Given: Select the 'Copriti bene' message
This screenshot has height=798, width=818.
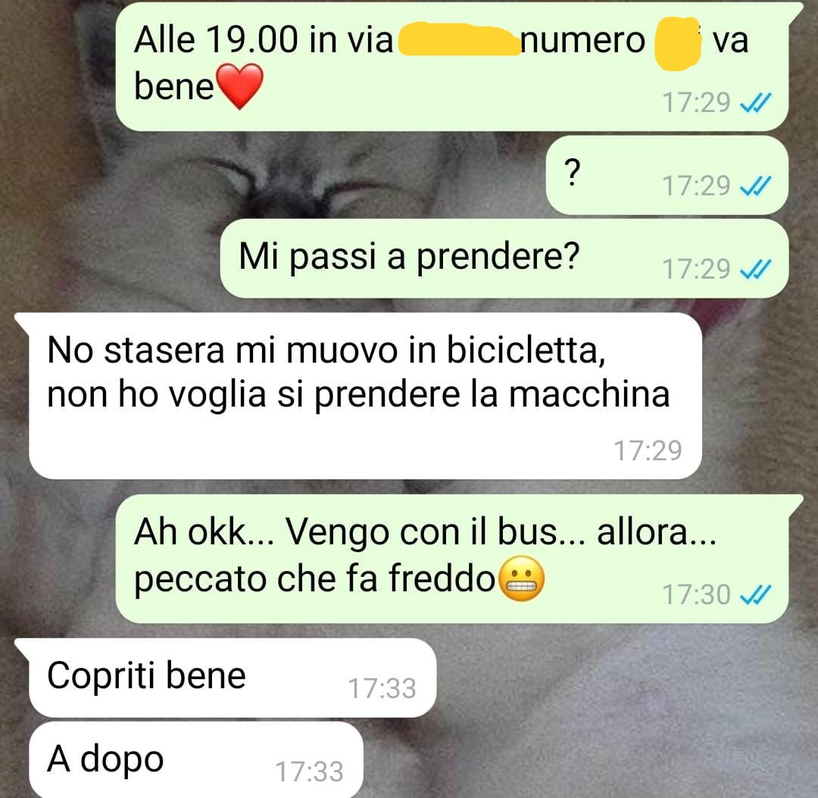Looking at the screenshot, I should coord(226,678).
